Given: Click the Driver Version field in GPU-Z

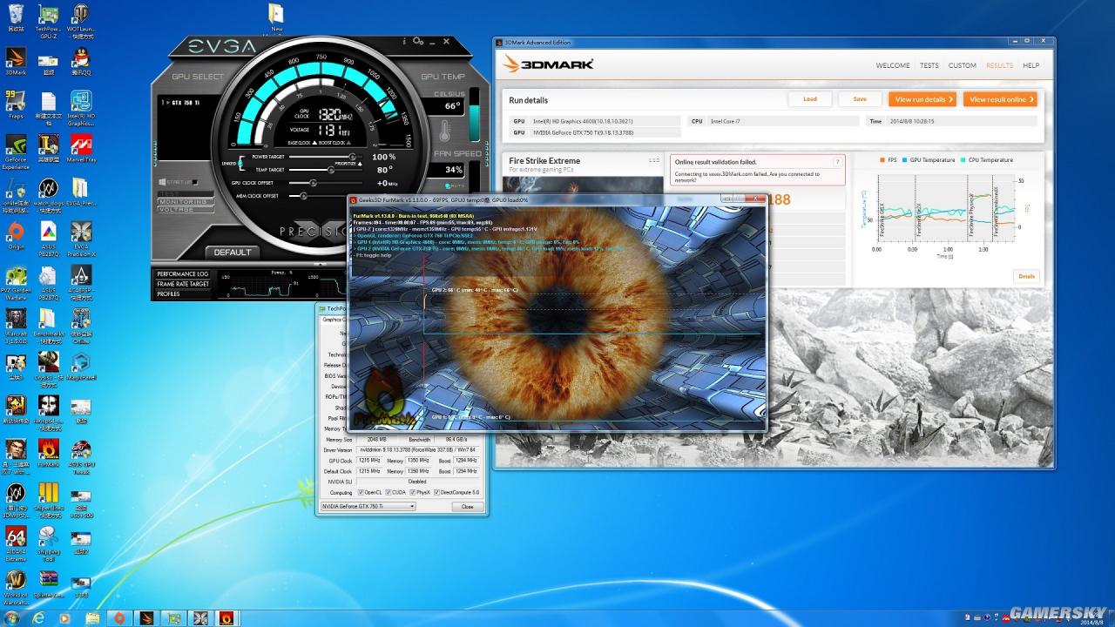Looking at the screenshot, I should point(417,449).
